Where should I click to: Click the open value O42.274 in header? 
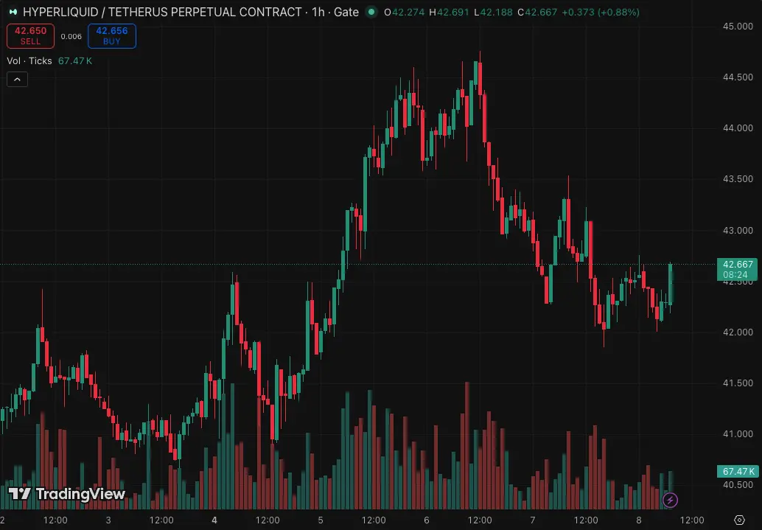(405, 12)
